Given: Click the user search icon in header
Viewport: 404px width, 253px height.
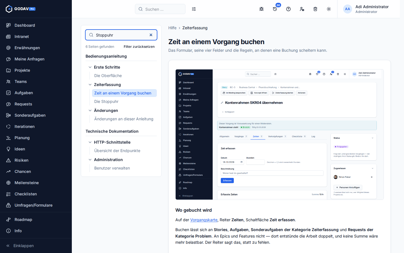Looking at the screenshot, I should click(x=302, y=9).
